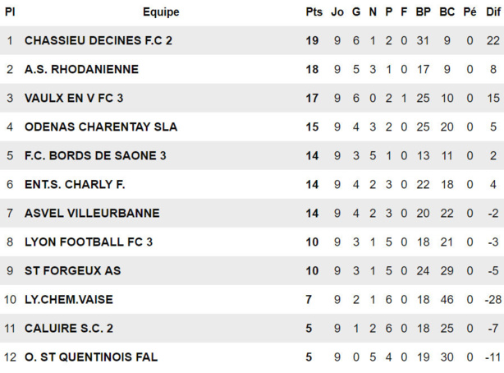This screenshot has width=504, height=373.
Task: Open F.C. BORDS DE SAONE 3 entry
Action: 95,155
